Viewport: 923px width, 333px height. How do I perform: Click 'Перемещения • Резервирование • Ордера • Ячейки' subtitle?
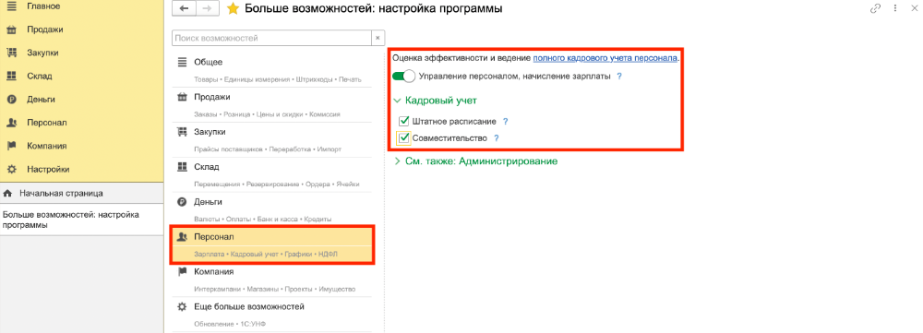[277, 184]
